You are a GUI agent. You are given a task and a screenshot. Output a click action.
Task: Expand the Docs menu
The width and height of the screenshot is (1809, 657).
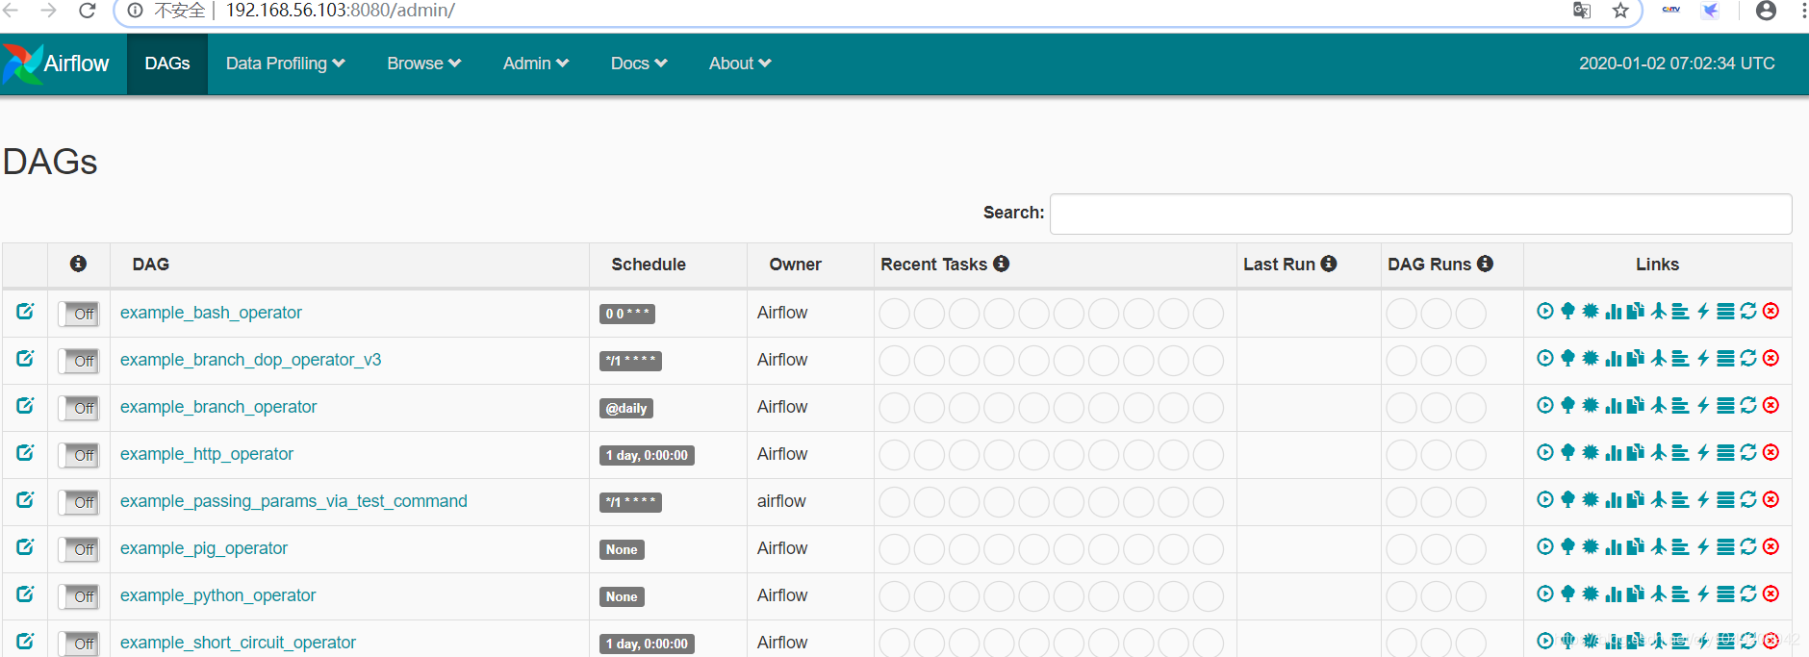point(639,63)
